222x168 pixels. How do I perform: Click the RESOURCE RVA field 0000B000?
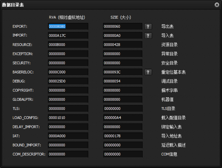(x=68, y=45)
